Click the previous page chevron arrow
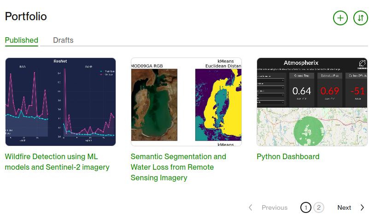This screenshot has height=224, width=375. pos(251,207)
